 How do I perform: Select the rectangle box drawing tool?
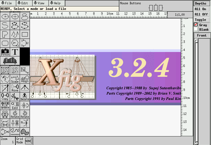tap(25, 34)
